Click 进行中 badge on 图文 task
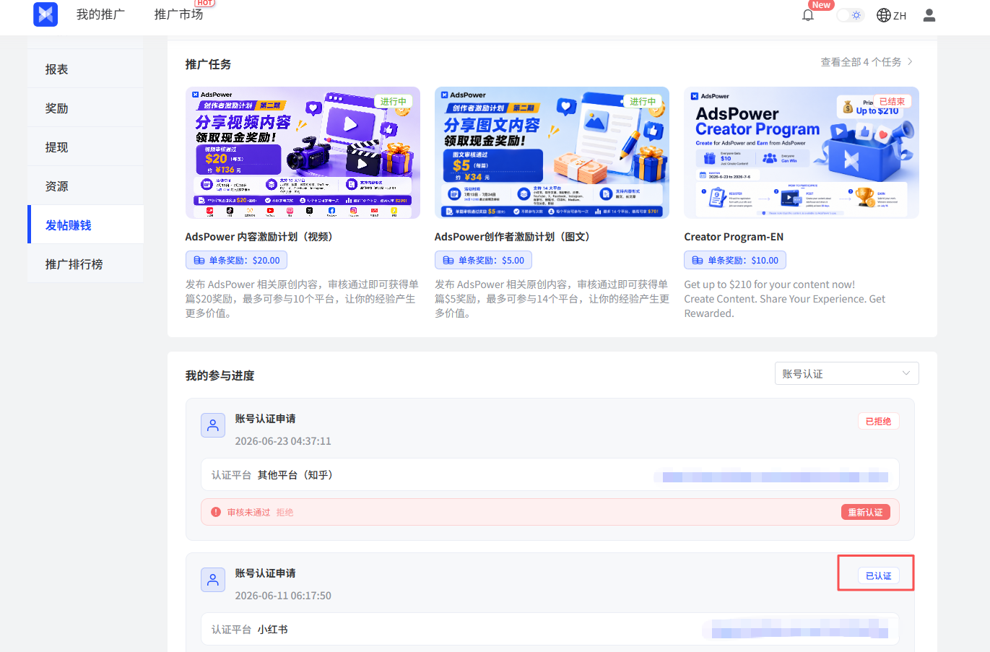The width and height of the screenshot is (990, 652). [x=643, y=101]
